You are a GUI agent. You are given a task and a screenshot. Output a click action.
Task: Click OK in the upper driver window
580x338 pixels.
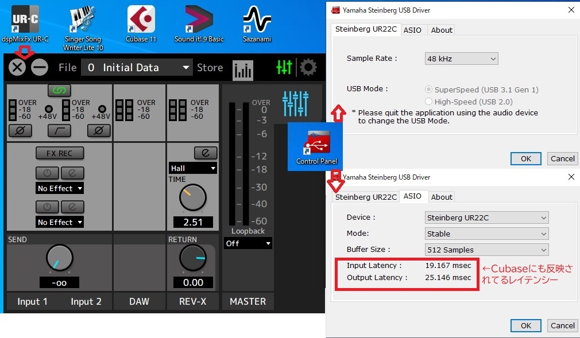pyautogui.click(x=525, y=158)
